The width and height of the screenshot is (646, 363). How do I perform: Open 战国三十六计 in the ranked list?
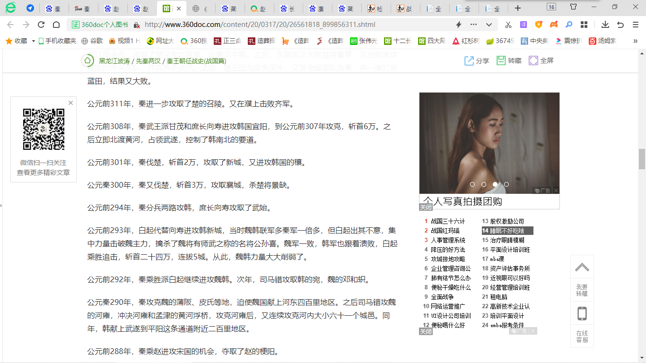(448, 221)
